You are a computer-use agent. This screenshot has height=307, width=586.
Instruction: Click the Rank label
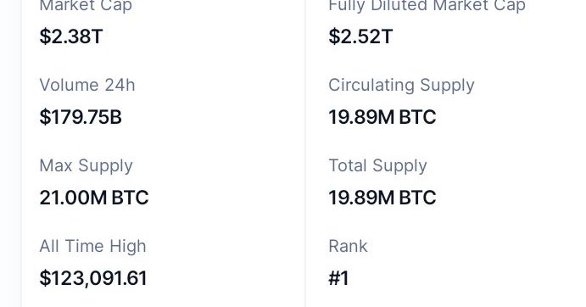tap(348, 247)
